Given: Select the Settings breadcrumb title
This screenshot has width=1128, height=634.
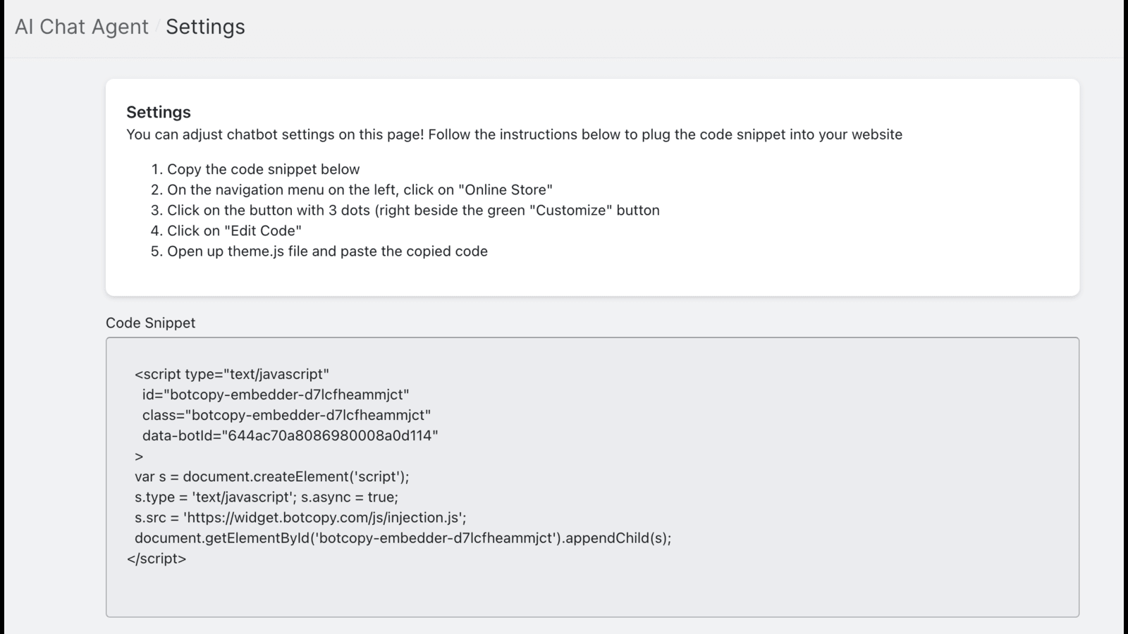Looking at the screenshot, I should point(205,27).
